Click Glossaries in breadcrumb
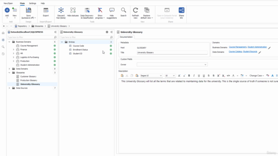278x156 pixels. click(x=39, y=26)
